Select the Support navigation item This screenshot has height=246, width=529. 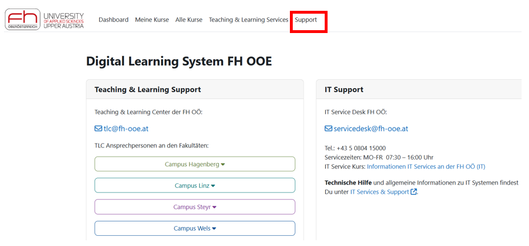[x=306, y=20]
